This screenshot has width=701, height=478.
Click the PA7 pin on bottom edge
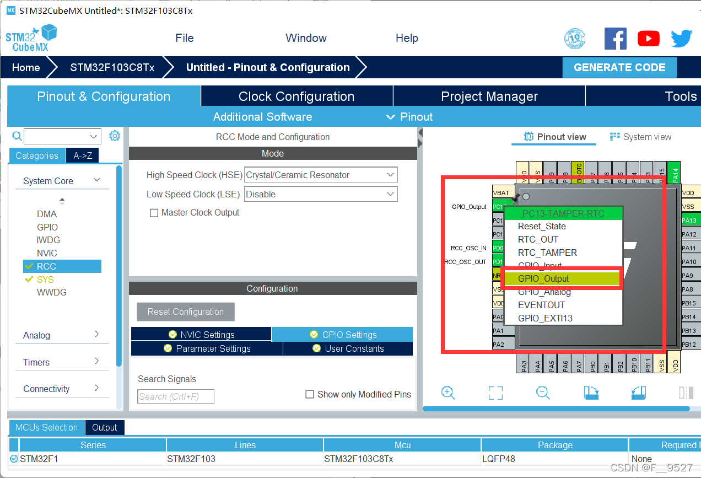click(579, 364)
